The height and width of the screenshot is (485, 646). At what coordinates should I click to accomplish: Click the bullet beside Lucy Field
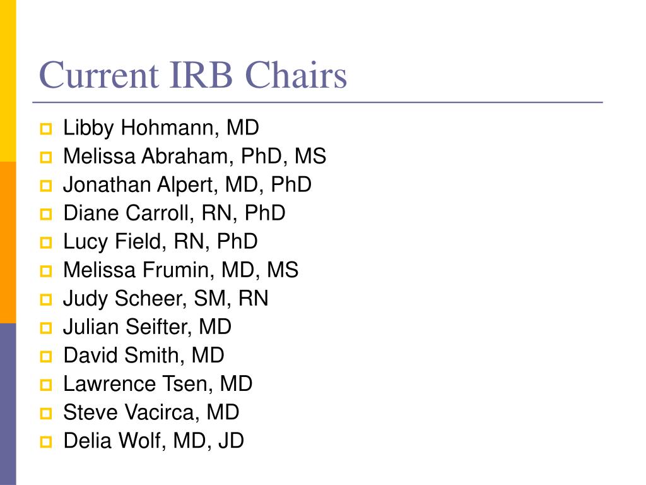46,243
